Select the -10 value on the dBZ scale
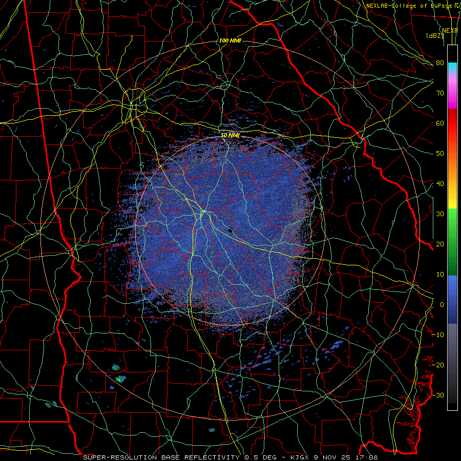 pos(438,335)
